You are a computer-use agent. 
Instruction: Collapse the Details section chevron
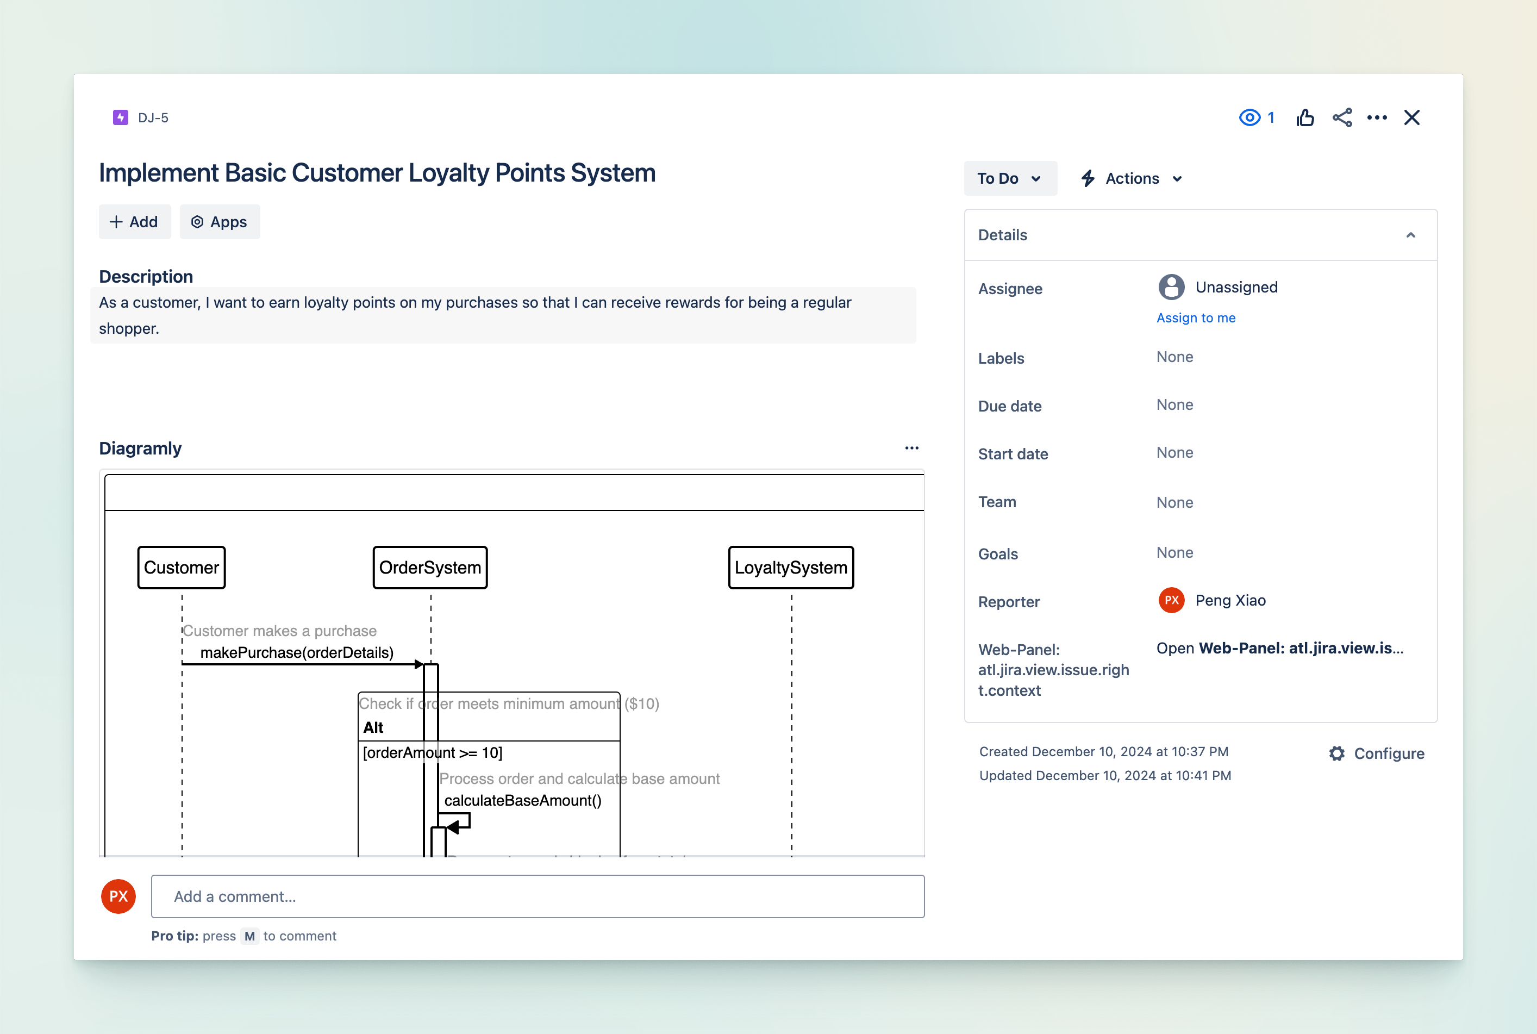[x=1410, y=235]
